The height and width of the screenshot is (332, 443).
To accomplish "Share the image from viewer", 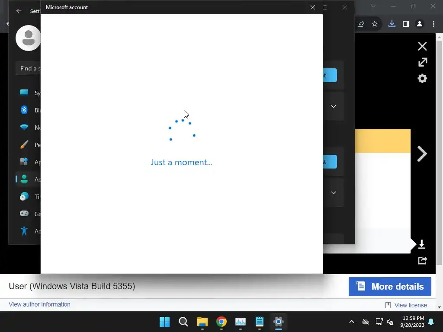I will [422, 260].
